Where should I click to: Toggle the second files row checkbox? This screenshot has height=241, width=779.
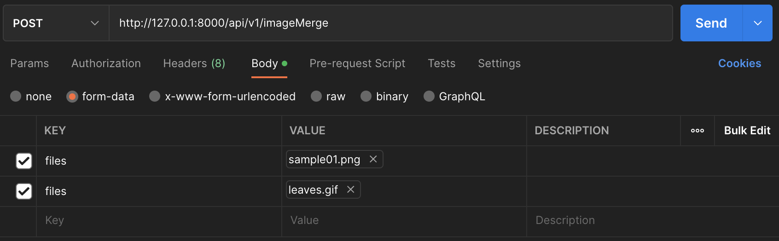pos(24,191)
